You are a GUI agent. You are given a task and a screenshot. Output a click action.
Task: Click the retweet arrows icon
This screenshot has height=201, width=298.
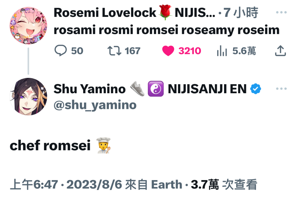click(x=114, y=51)
